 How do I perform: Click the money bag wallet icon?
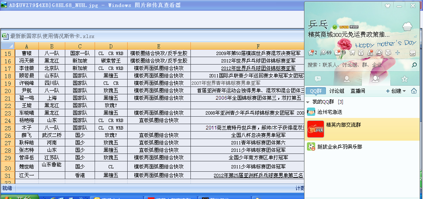(x=361, y=53)
